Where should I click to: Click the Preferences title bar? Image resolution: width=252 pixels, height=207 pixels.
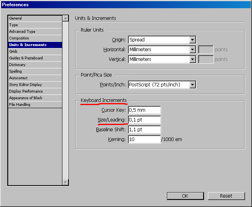tap(126, 5)
